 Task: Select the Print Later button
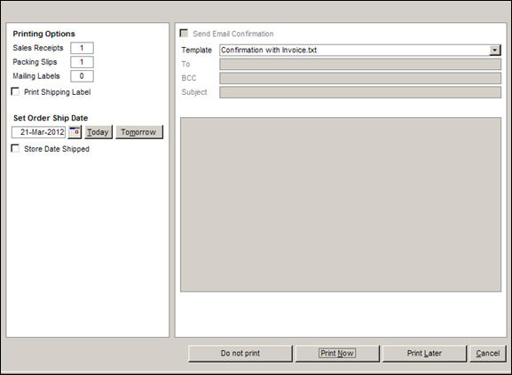424,354
